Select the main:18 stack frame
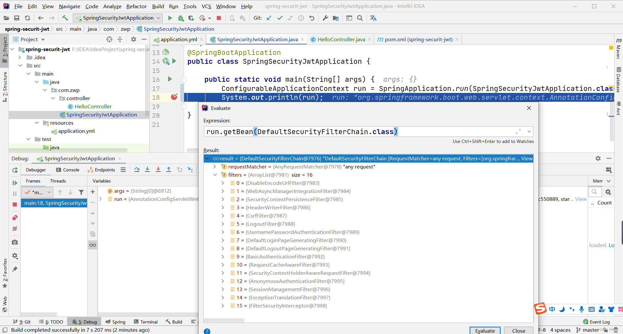Image resolution: width=623 pixels, height=334 pixels. 54,203
